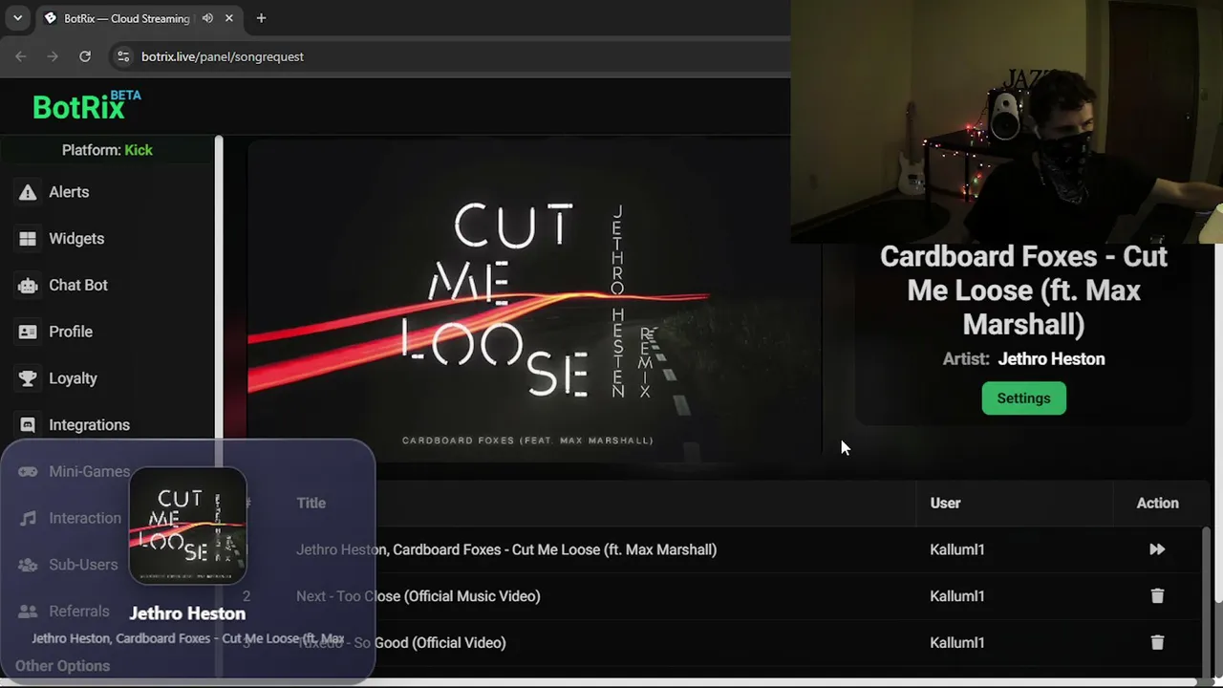
Task: Click the browser forward arrow
Action: click(53, 56)
